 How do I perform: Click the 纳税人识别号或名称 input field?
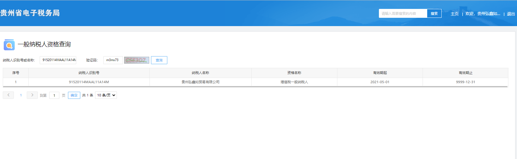tap(58, 60)
